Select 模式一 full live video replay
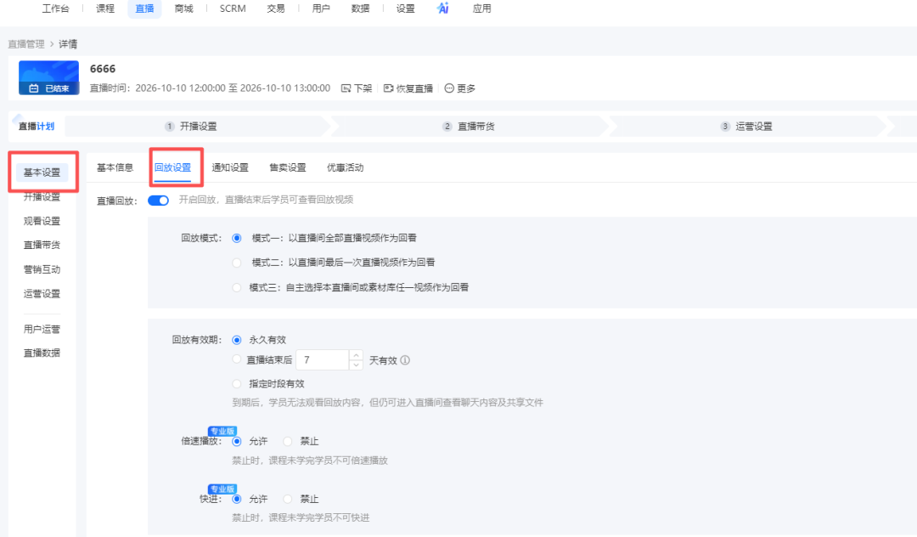Viewport: 917px width, 537px height. pos(237,238)
